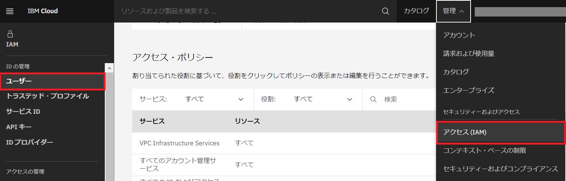Click the カタログ link in header
This screenshot has width=566, height=181.
[416, 11]
